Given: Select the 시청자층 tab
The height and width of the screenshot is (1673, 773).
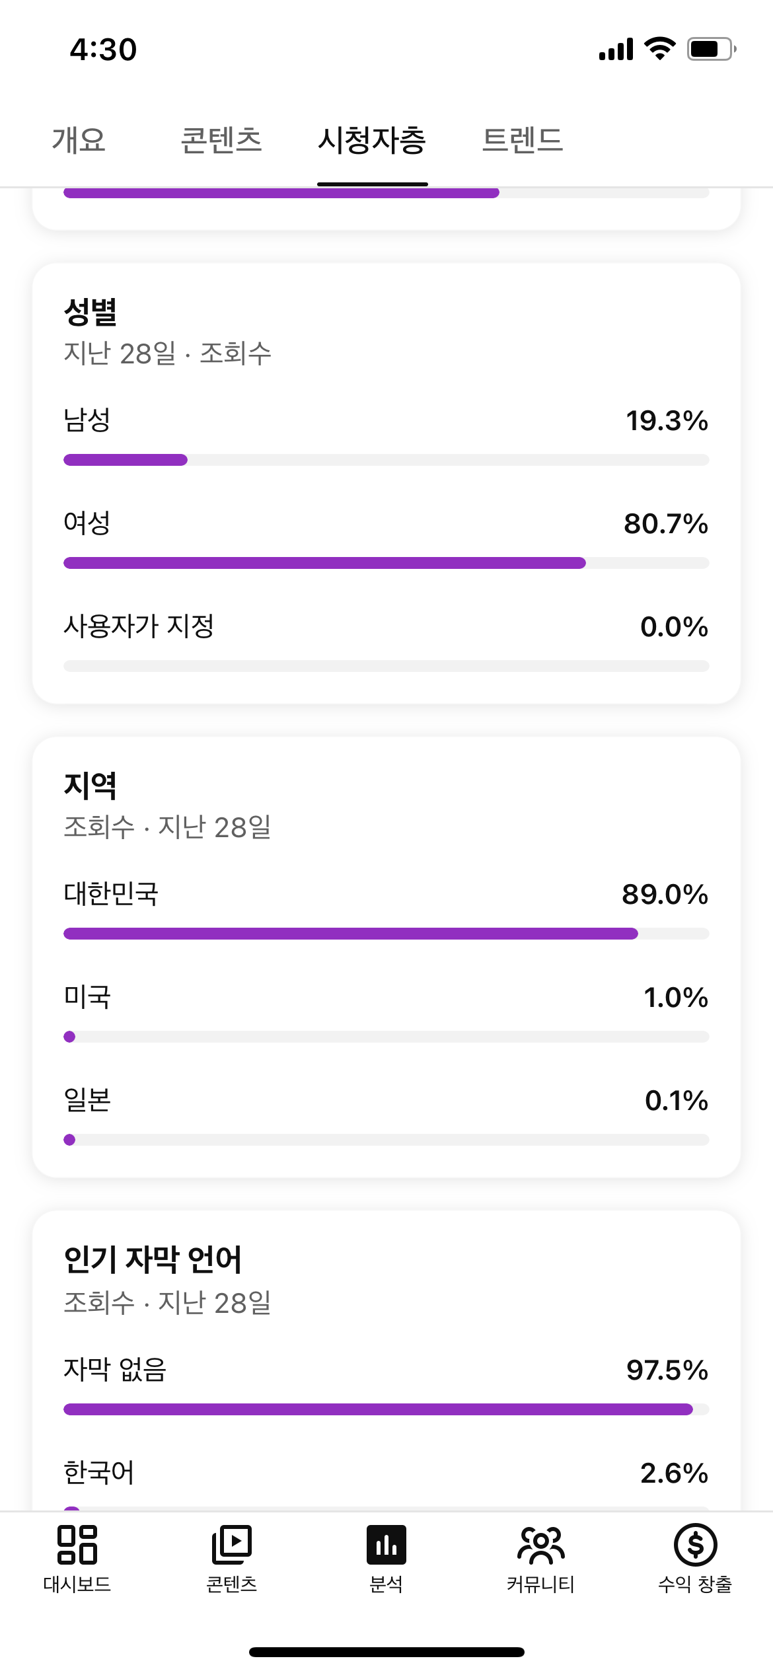Looking at the screenshot, I should coord(372,140).
